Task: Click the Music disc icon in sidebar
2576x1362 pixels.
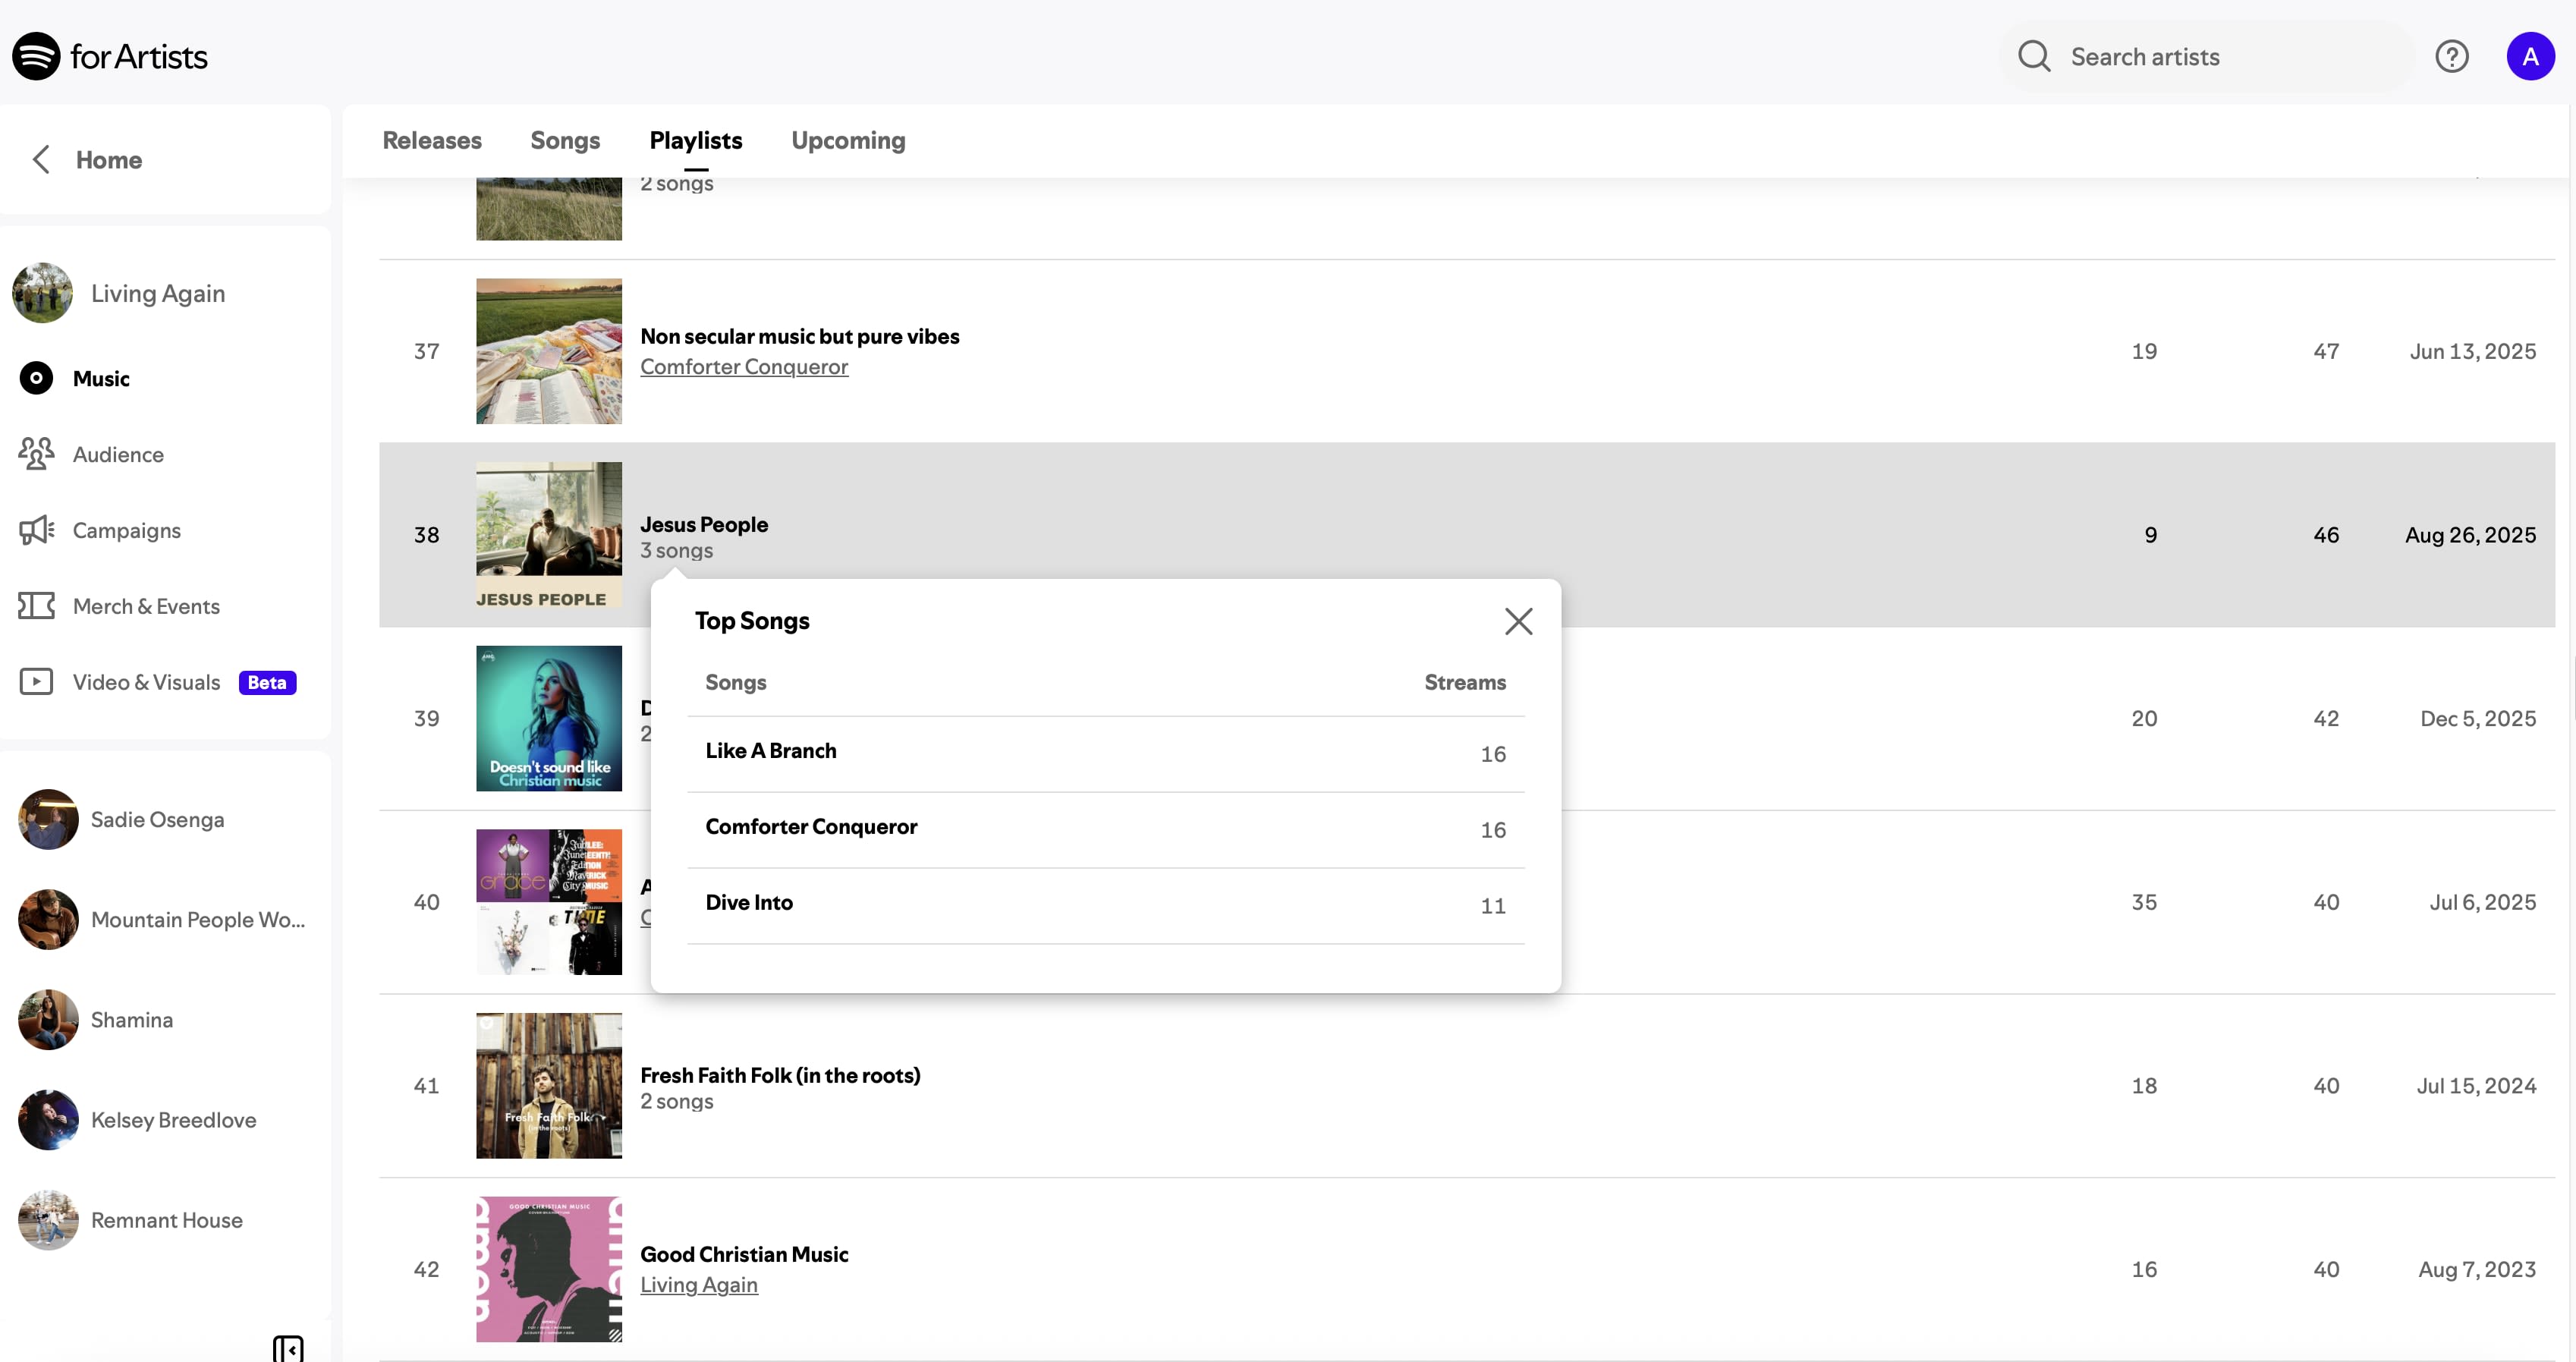Action: pyautogui.click(x=36, y=378)
